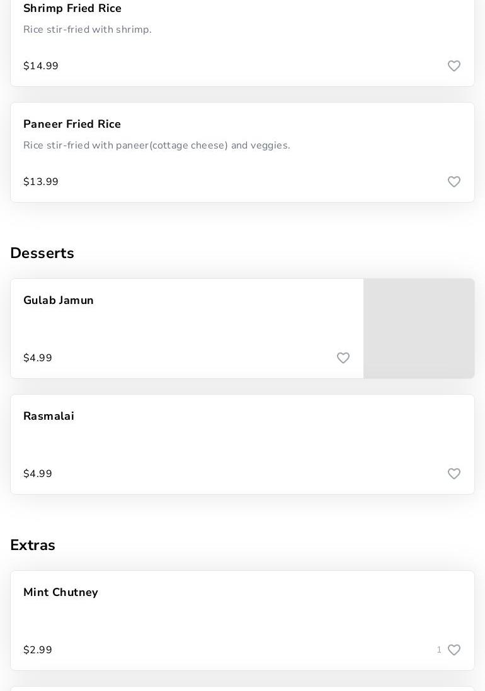Like the Paneer Fried Rice dish
485x691 pixels.
pyautogui.click(x=454, y=182)
